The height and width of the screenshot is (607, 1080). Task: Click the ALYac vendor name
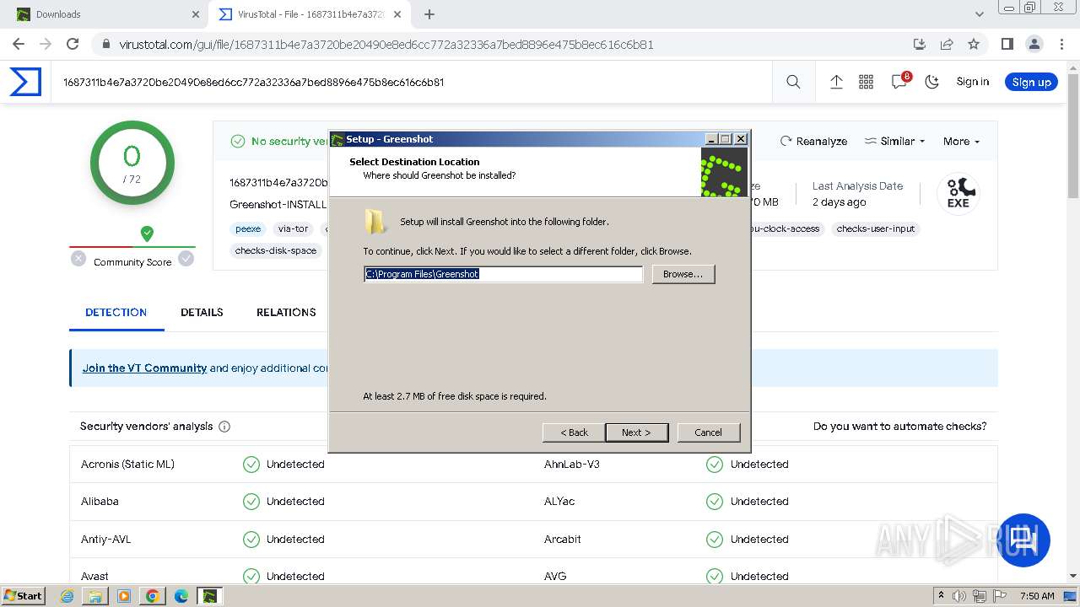coord(559,501)
